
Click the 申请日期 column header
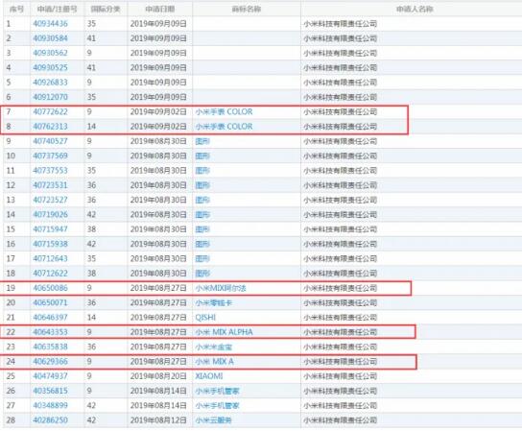click(160, 9)
